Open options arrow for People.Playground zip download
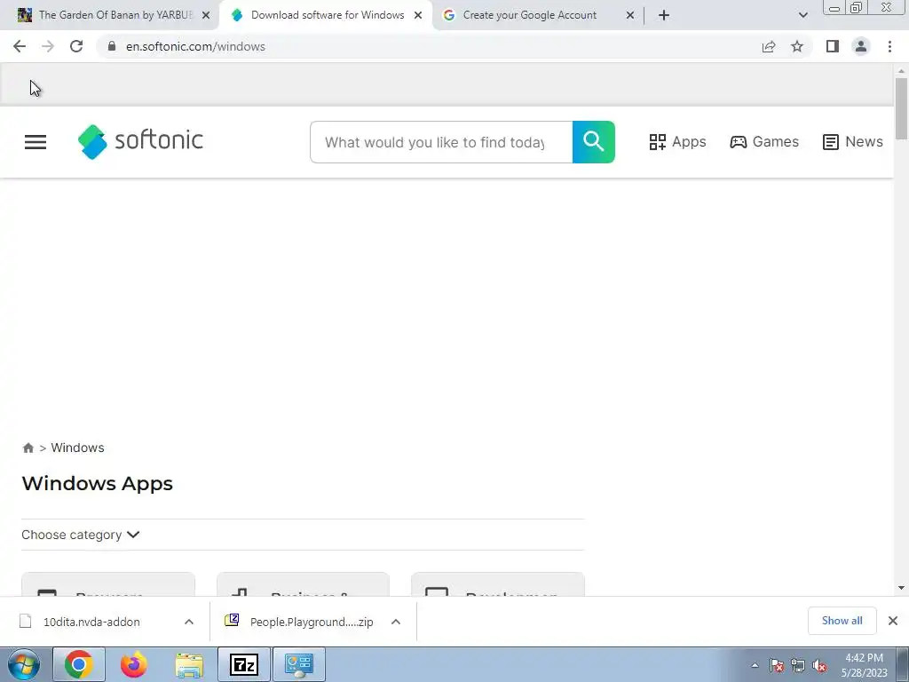The height and width of the screenshot is (682, 909). click(396, 622)
